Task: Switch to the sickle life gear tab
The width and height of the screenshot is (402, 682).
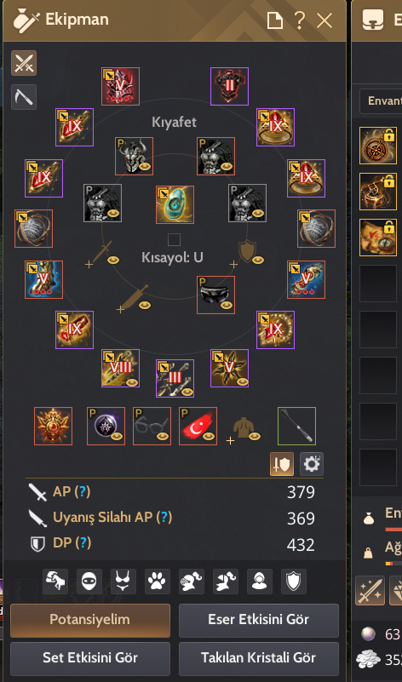Action: coord(24,97)
